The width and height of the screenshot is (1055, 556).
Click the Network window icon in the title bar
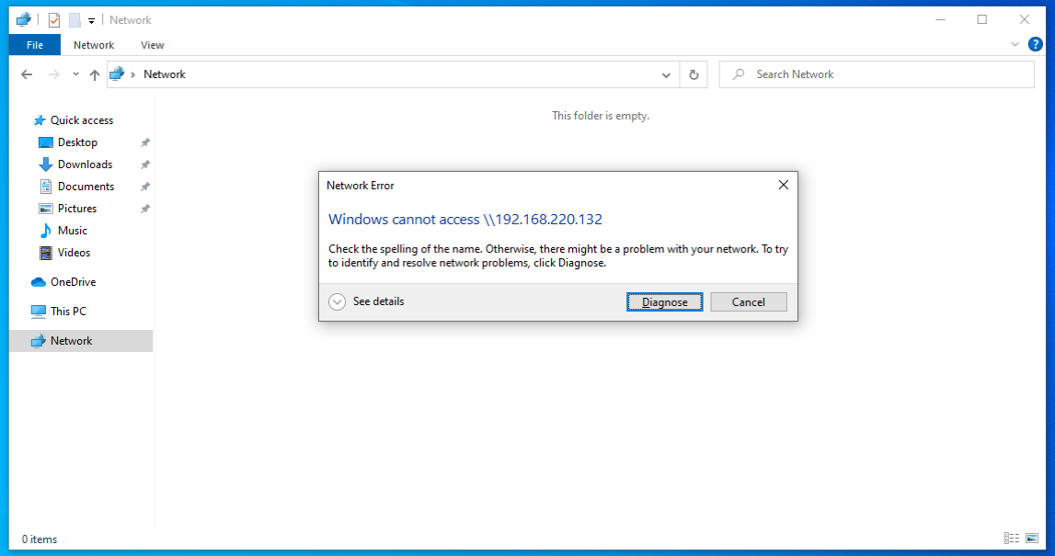pyautogui.click(x=24, y=19)
